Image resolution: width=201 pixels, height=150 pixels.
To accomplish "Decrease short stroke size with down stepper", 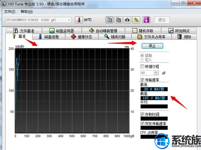I will click(x=156, y=74).
